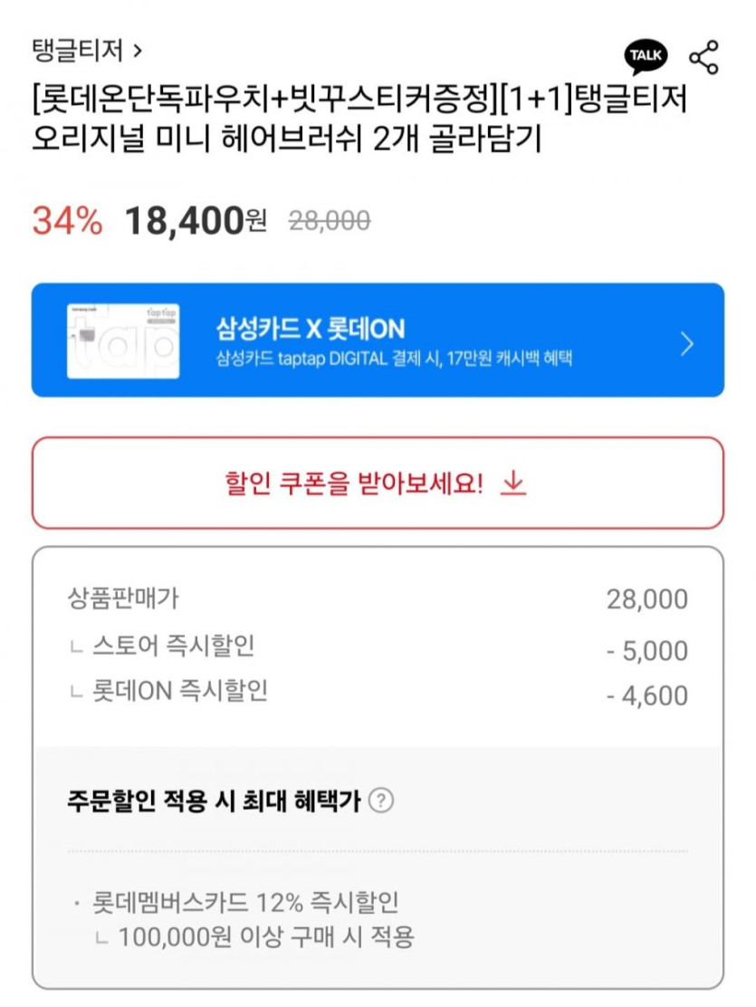Tap the 17만원 캐시백 혜택 banner subtitle
The image size is (756, 1007).
395,359
